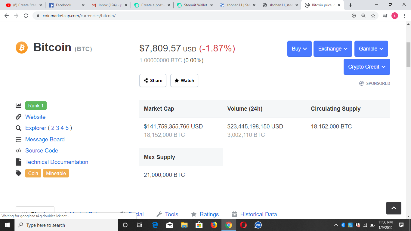Image resolution: width=411 pixels, height=231 pixels.
Task: Click the orange Bitcoin logo icon
Action: pyautogui.click(x=22, y=48)
